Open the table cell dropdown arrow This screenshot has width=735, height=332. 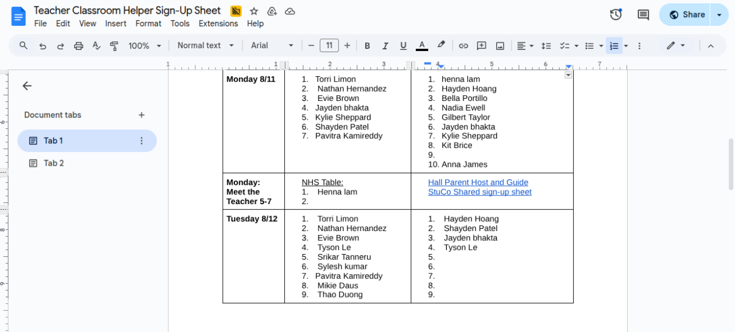pyautogui.click(x=568, y=75)
